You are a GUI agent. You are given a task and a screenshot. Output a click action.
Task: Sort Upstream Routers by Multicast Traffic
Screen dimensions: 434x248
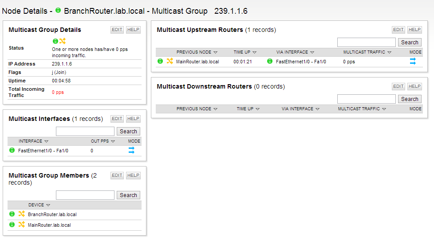click(x=367, y=52)
